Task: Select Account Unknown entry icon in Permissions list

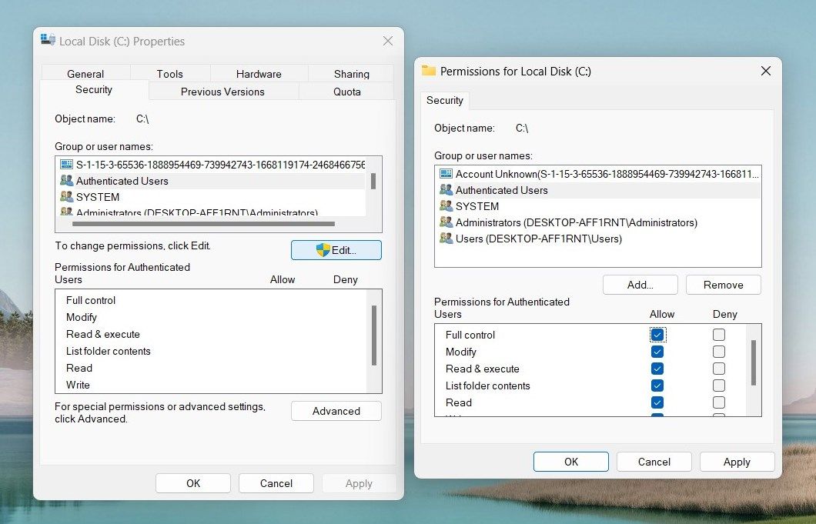Action: [446, 174]
